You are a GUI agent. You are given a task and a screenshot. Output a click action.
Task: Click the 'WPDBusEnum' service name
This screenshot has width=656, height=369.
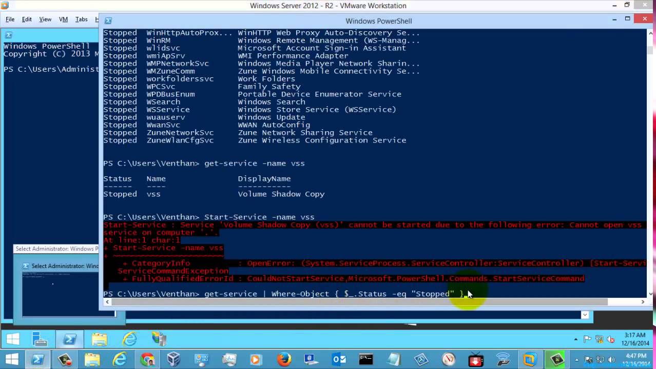pyautogui.click(x=170, y=94)
